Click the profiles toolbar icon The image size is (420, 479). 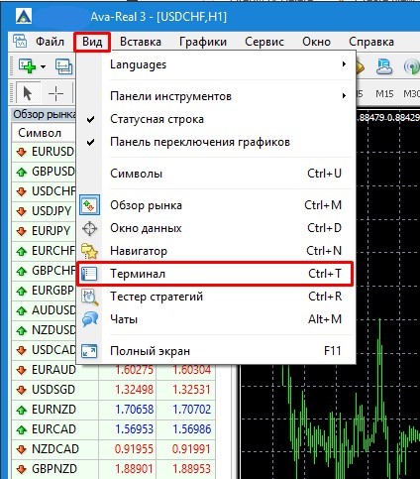click(x=63, y=66)
